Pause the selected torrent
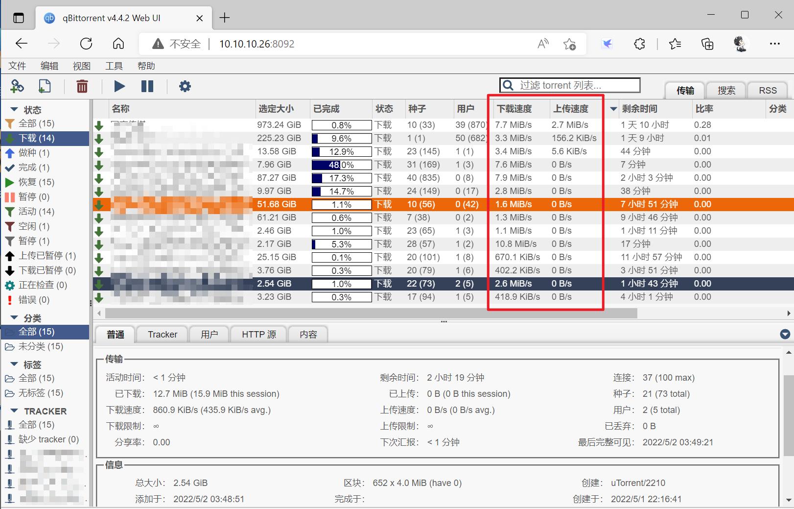Viewport: 794px width, 509px height. pyautogui.click(x=147, y=86)
